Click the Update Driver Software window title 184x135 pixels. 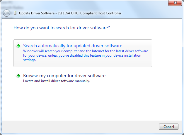[70, 13]
